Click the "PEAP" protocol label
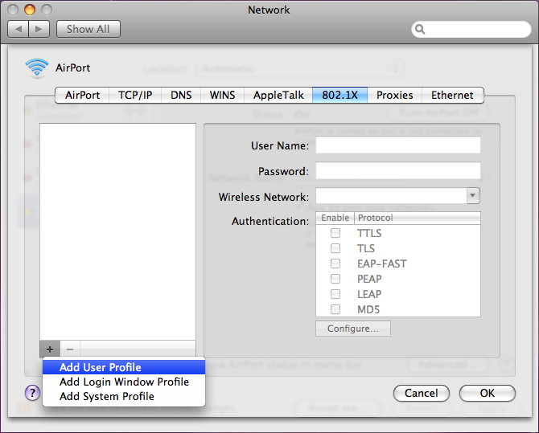Image resolution: width=539 pixels, height=433 pixels. pos(369,279)
